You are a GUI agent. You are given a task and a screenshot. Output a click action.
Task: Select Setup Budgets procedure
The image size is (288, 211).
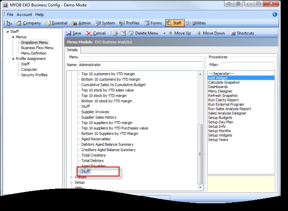(x=220, y=118)
